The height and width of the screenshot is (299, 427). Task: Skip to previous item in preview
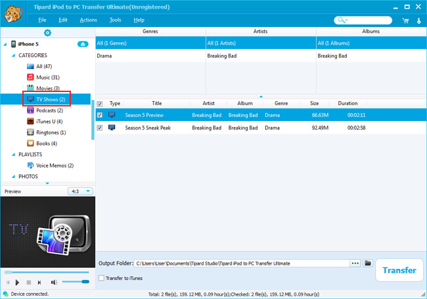[8, 283]
